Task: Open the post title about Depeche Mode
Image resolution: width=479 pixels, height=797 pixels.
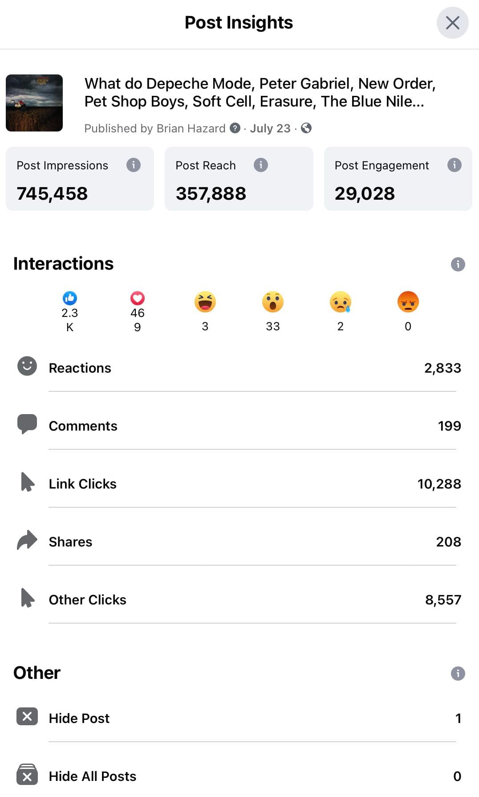Action: (260, 93)
